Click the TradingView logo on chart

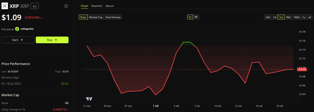(89, 99)
